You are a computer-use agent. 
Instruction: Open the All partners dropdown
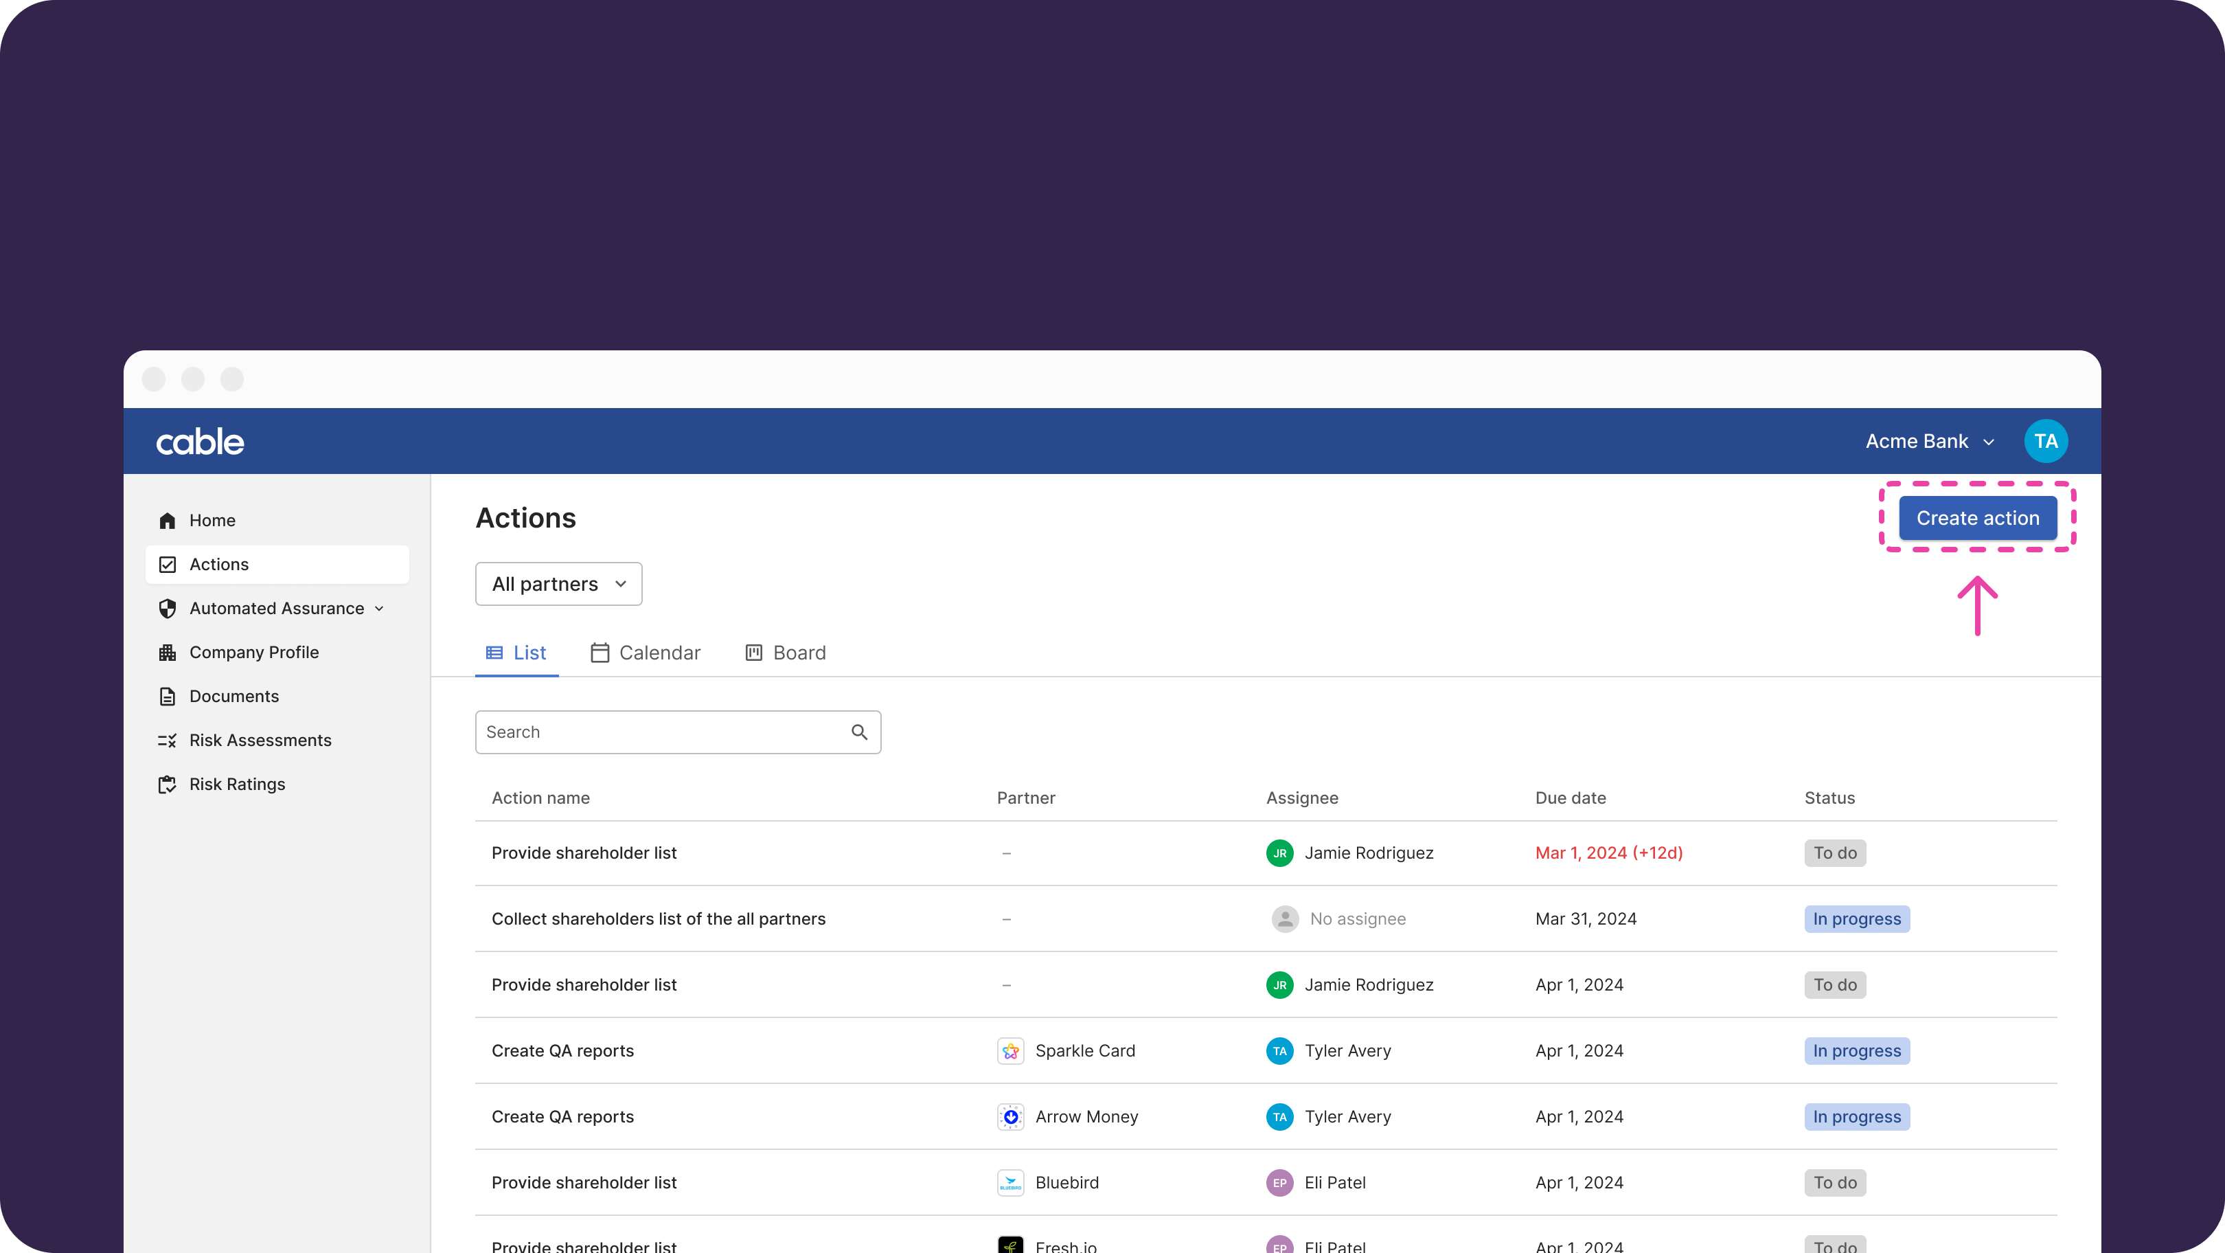pos(559,584)
